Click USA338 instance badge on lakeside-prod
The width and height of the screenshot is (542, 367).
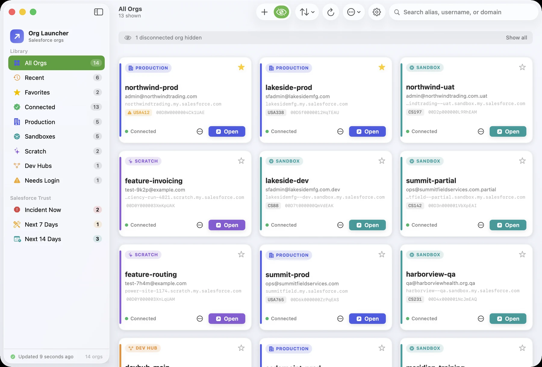click(276, 113)
